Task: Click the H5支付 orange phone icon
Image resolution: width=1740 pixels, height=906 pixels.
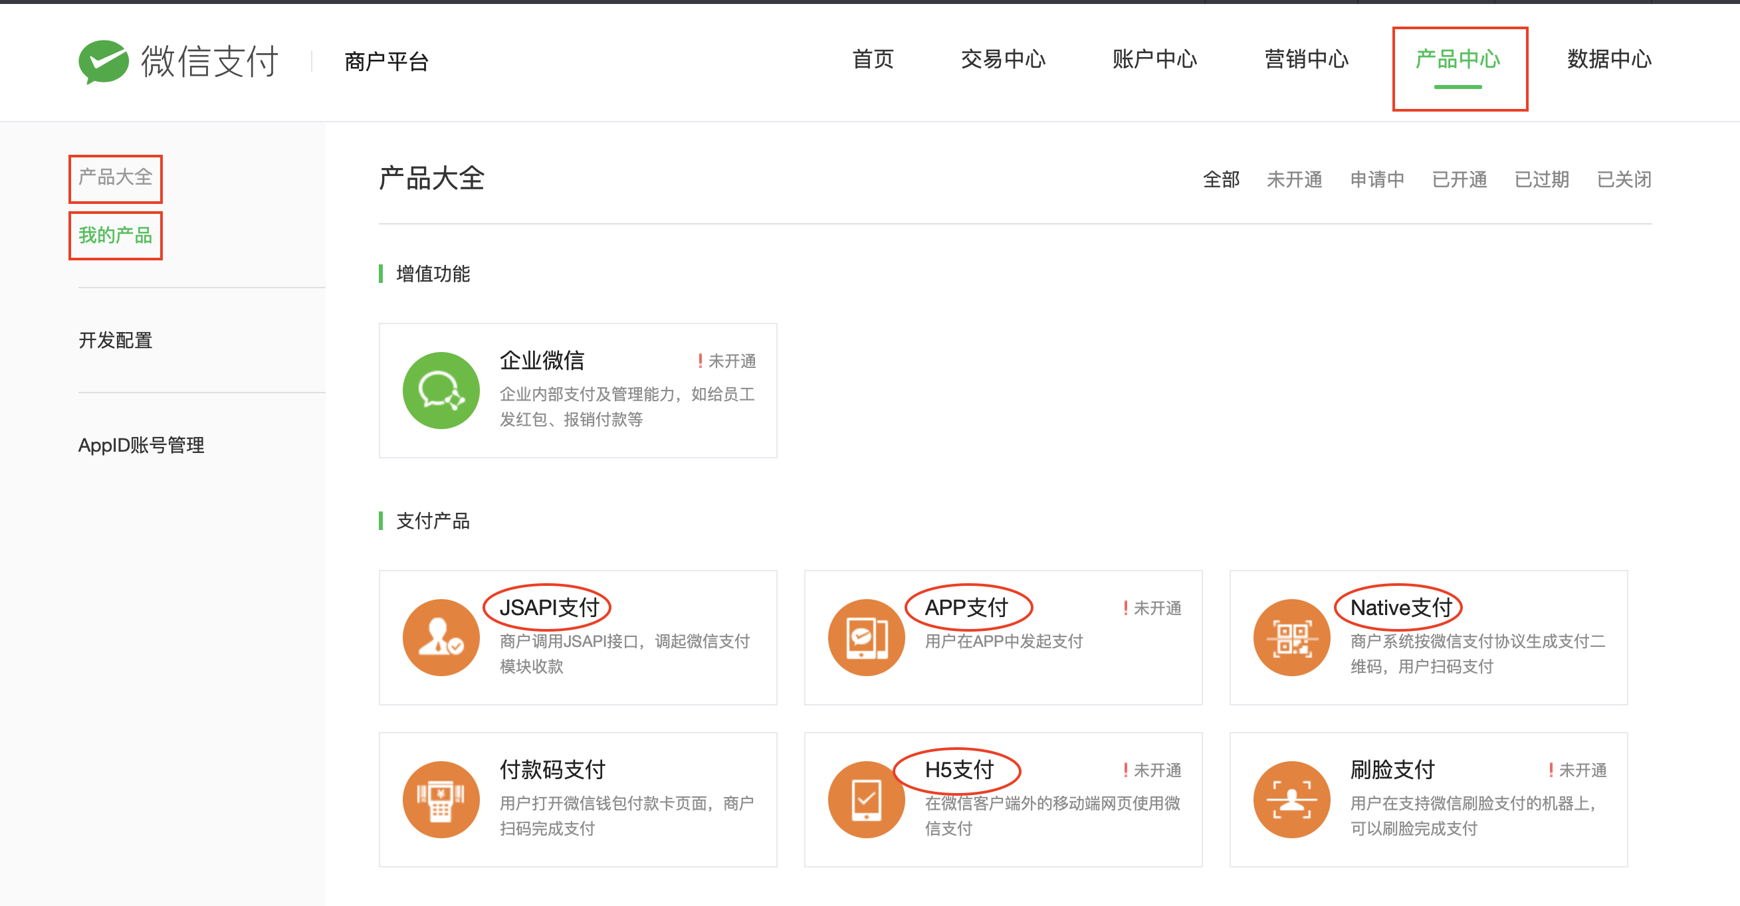Action: (867, 799)
